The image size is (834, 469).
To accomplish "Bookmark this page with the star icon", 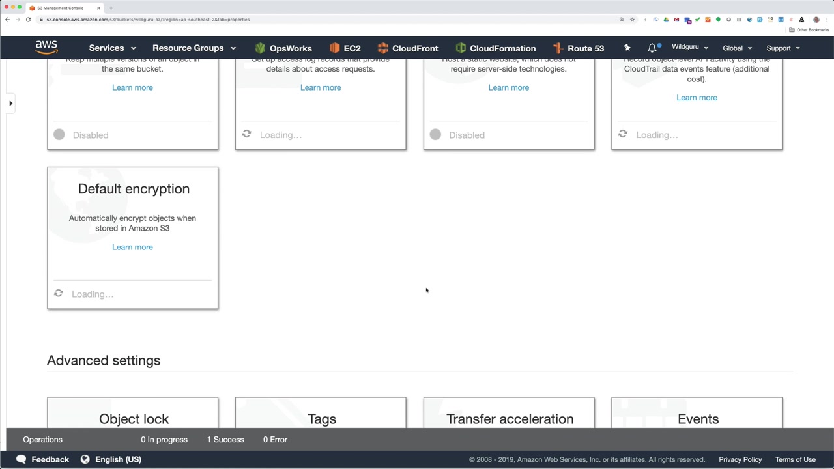I will (632, 20).
